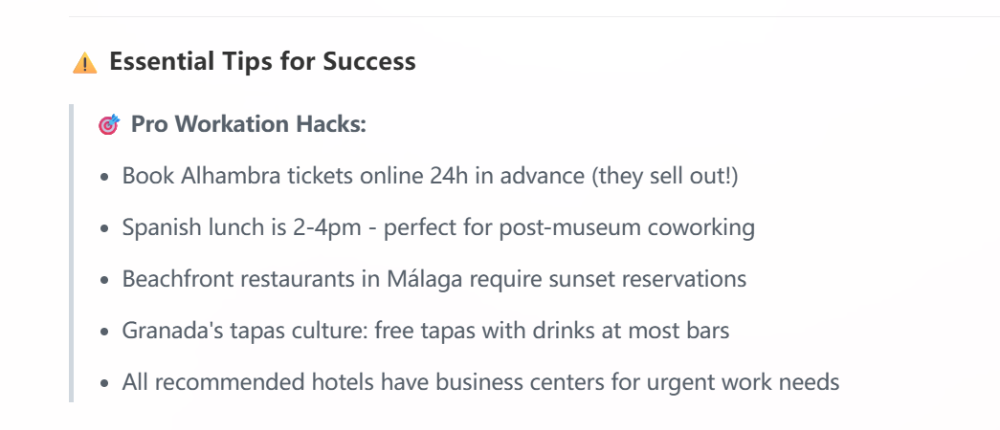Click the dart target icon before Pro Workation Hacks
This screenshot has height=430, width=1000.
(x=109, y=125)
